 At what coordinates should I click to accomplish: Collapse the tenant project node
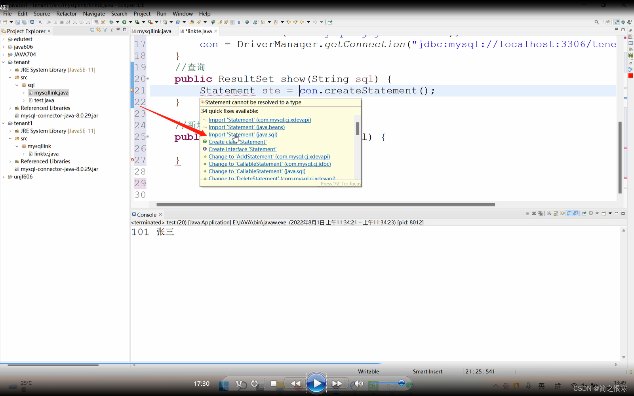click(x=4, y=62)
